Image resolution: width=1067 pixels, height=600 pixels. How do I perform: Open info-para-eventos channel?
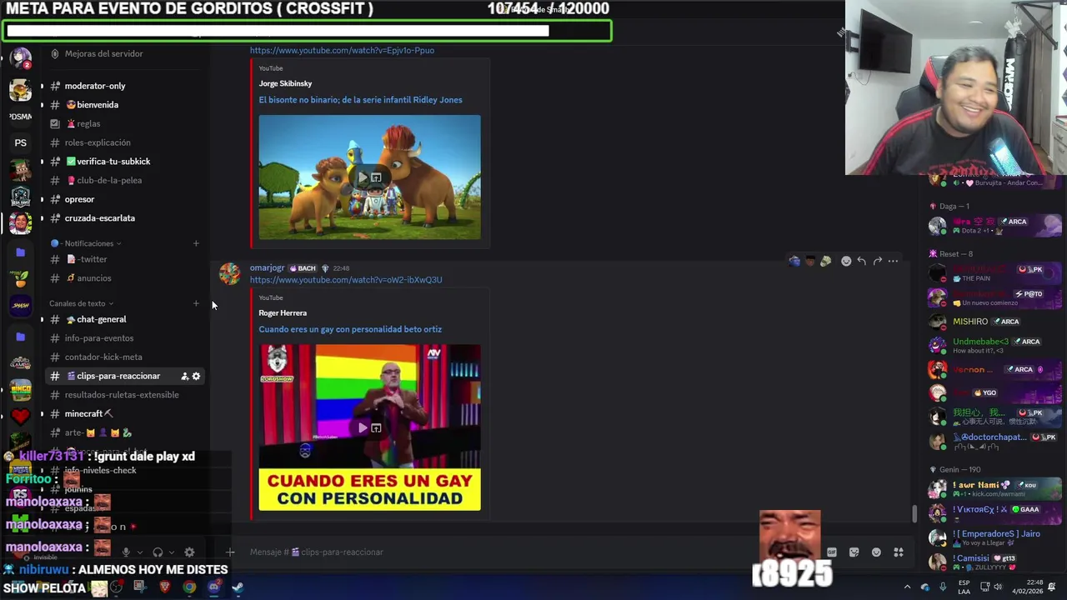click(x=99, y=338)
